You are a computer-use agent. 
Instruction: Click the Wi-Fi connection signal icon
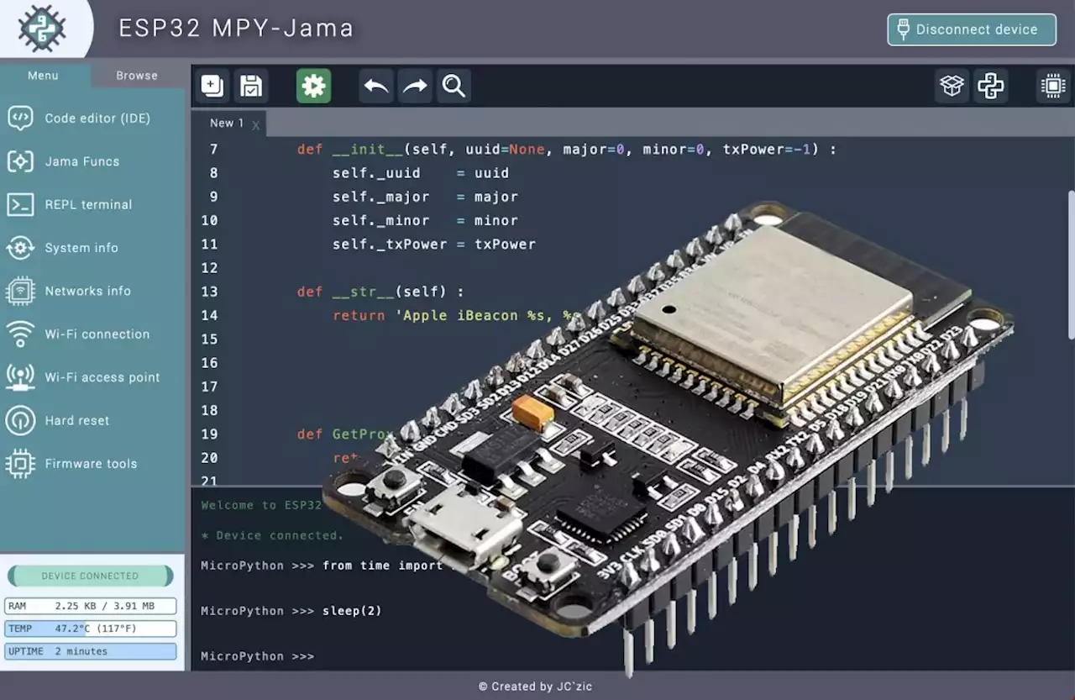click(x=20, y=334)
